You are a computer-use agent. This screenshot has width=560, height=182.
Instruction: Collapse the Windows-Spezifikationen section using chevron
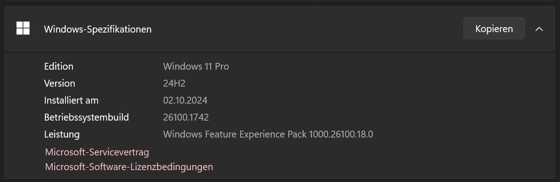[x=539, y=29]
